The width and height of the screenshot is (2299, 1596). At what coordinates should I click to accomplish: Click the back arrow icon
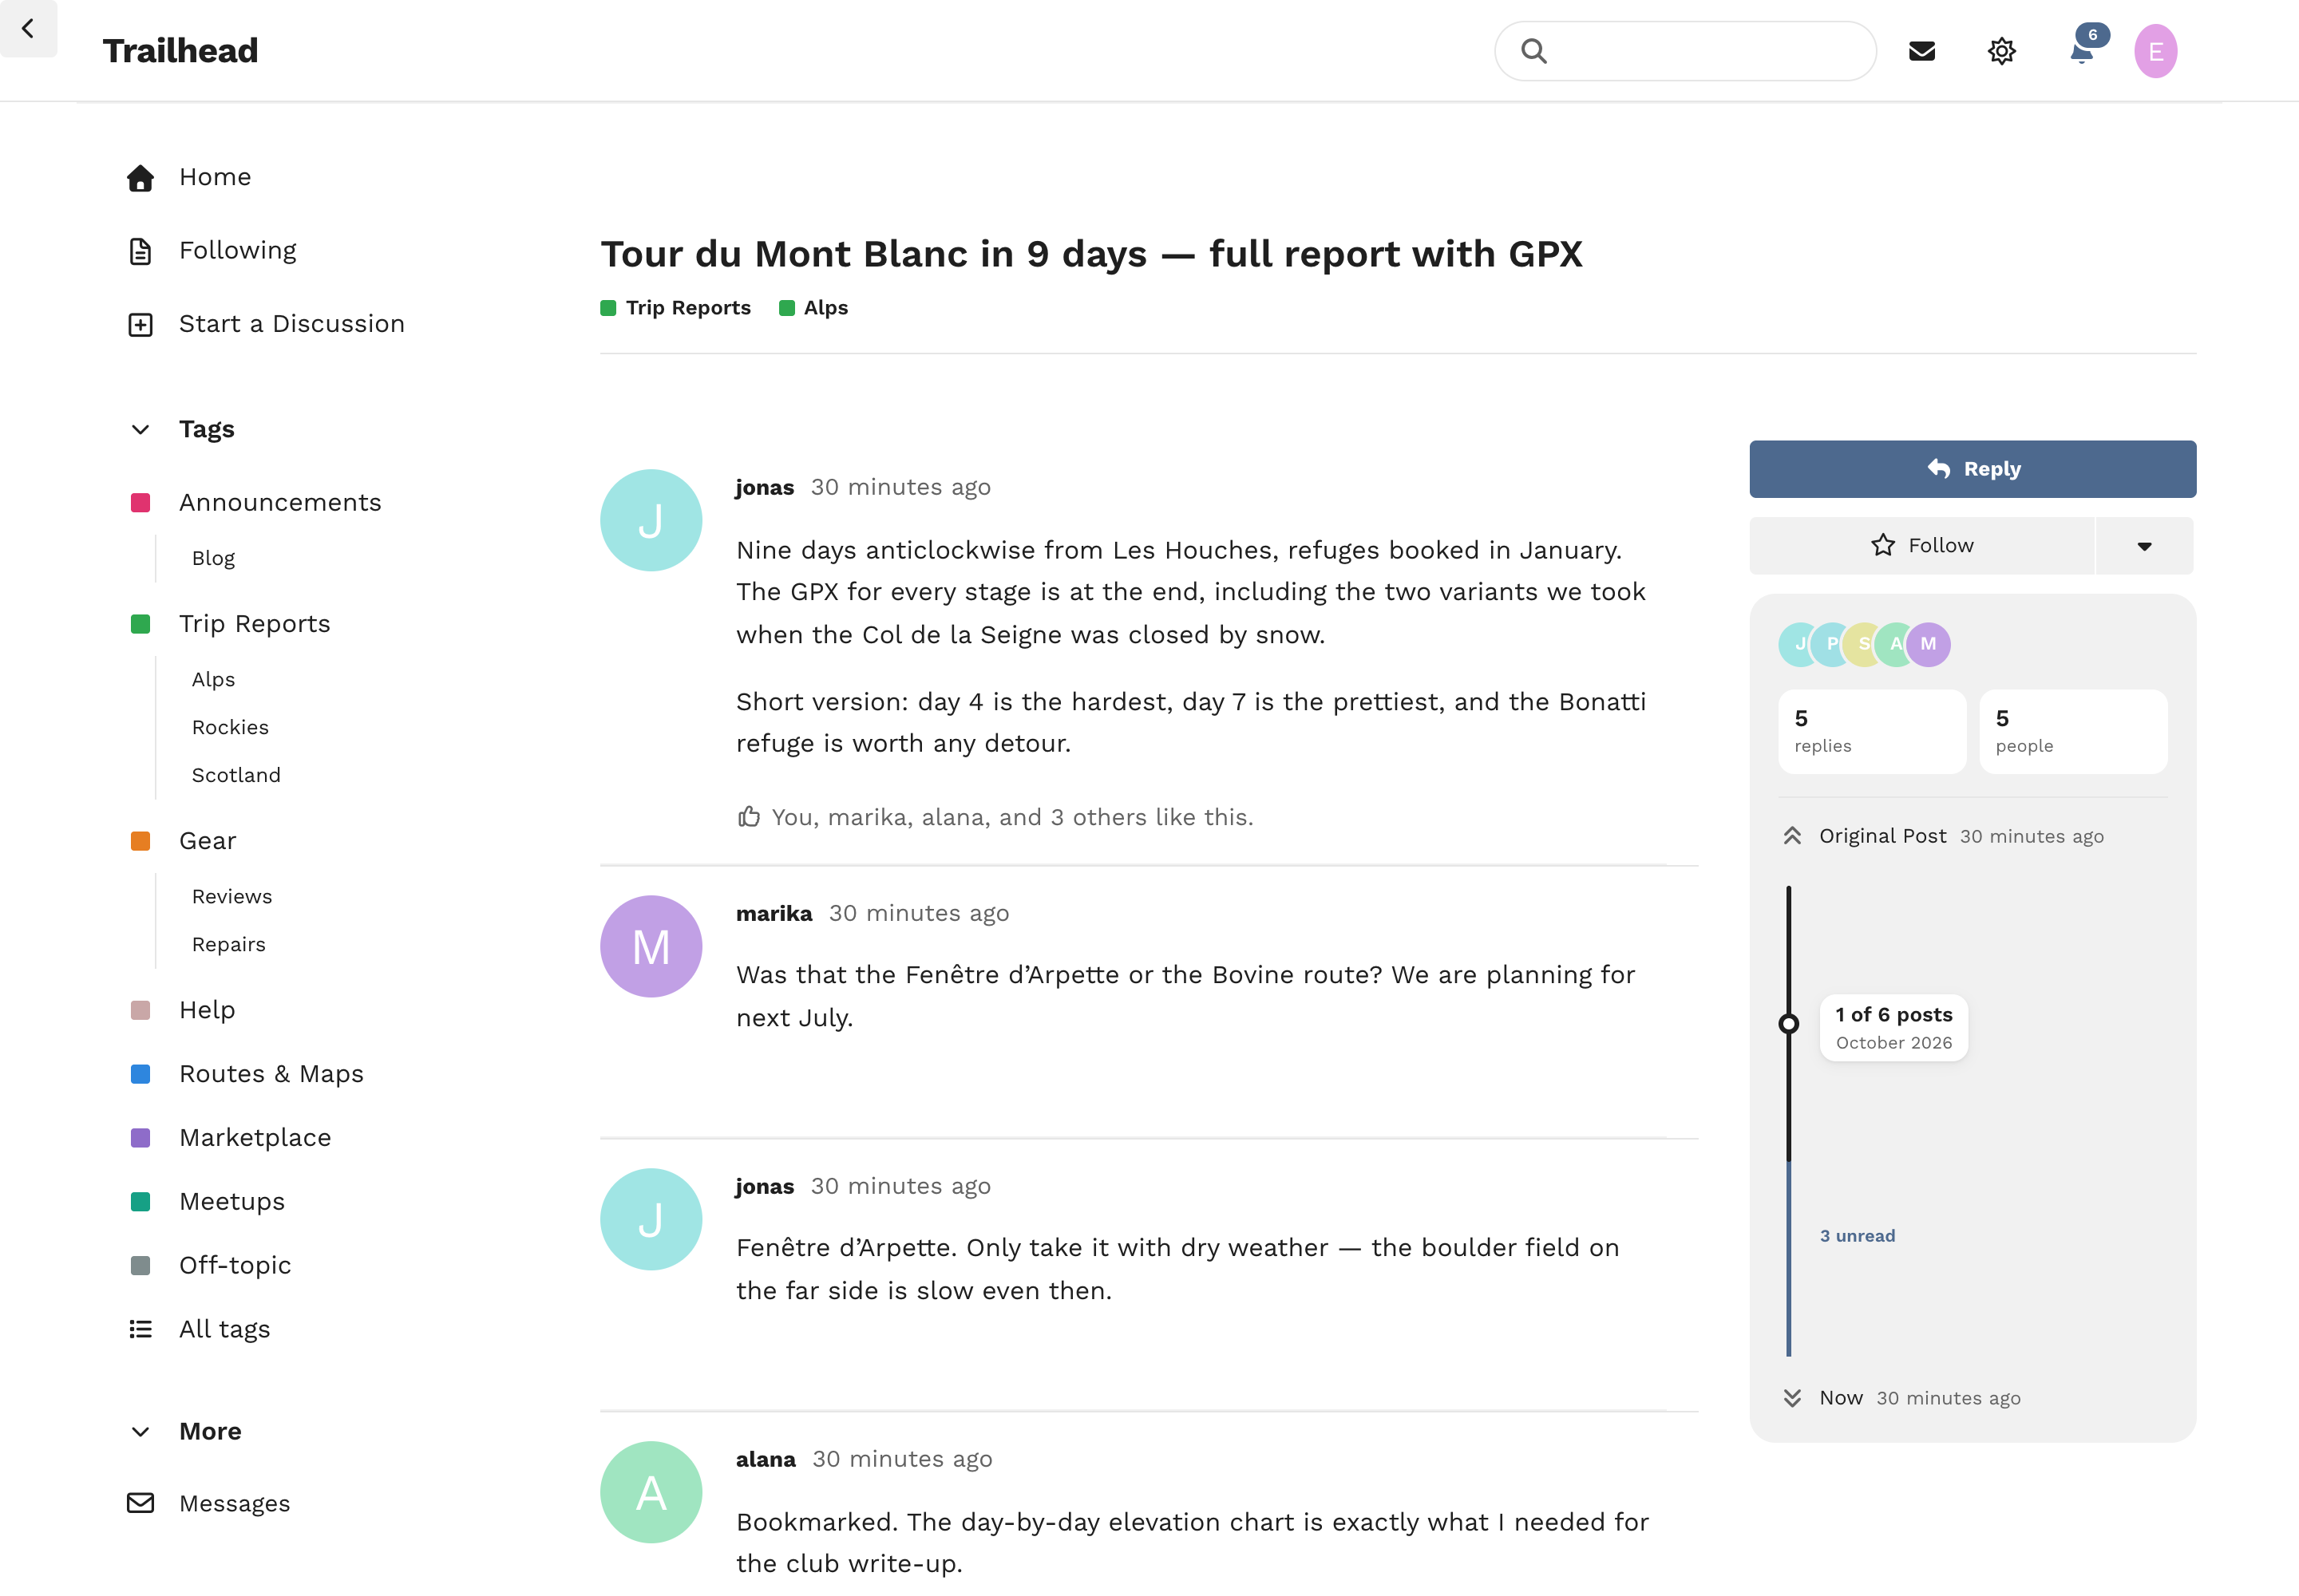click(x=28, y=29)
